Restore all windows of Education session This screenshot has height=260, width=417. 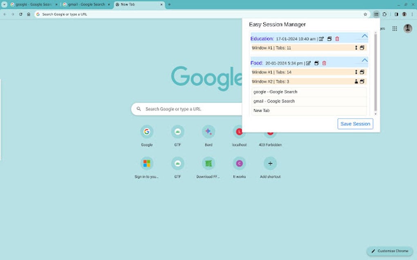pyautogui.click(x=329, y=39)
